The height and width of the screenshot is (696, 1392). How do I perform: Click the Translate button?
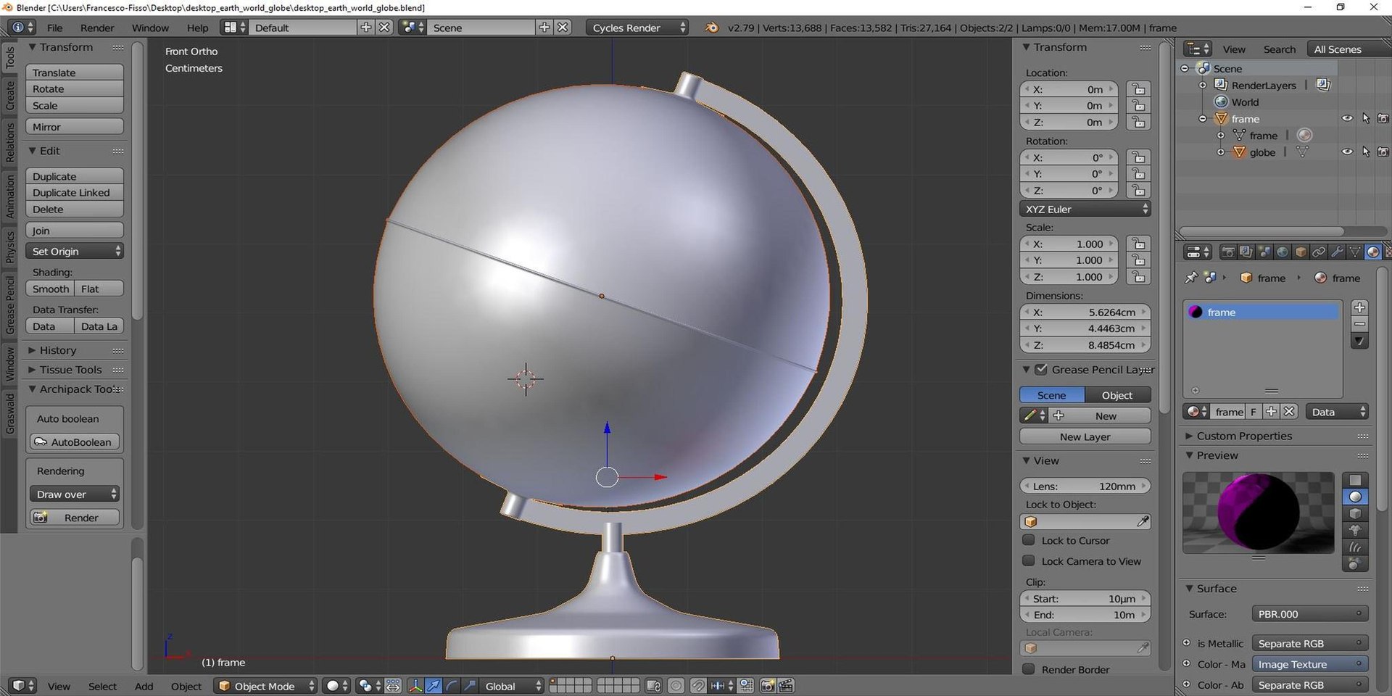pyautogui.click(x=75, y=72)
